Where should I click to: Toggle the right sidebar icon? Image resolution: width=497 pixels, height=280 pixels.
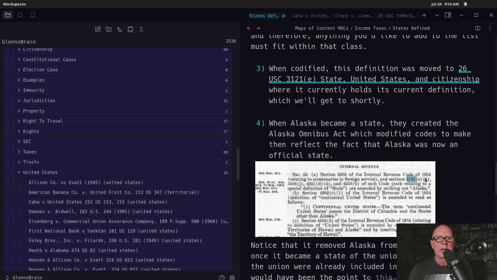[x=448, y=15]
